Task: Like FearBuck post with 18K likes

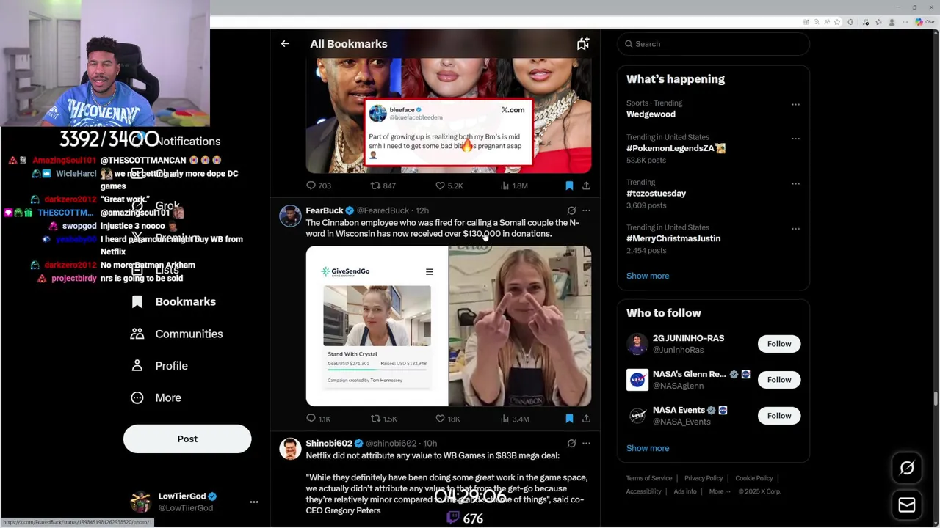Action: pyautogui.click(x=448, y=419)
